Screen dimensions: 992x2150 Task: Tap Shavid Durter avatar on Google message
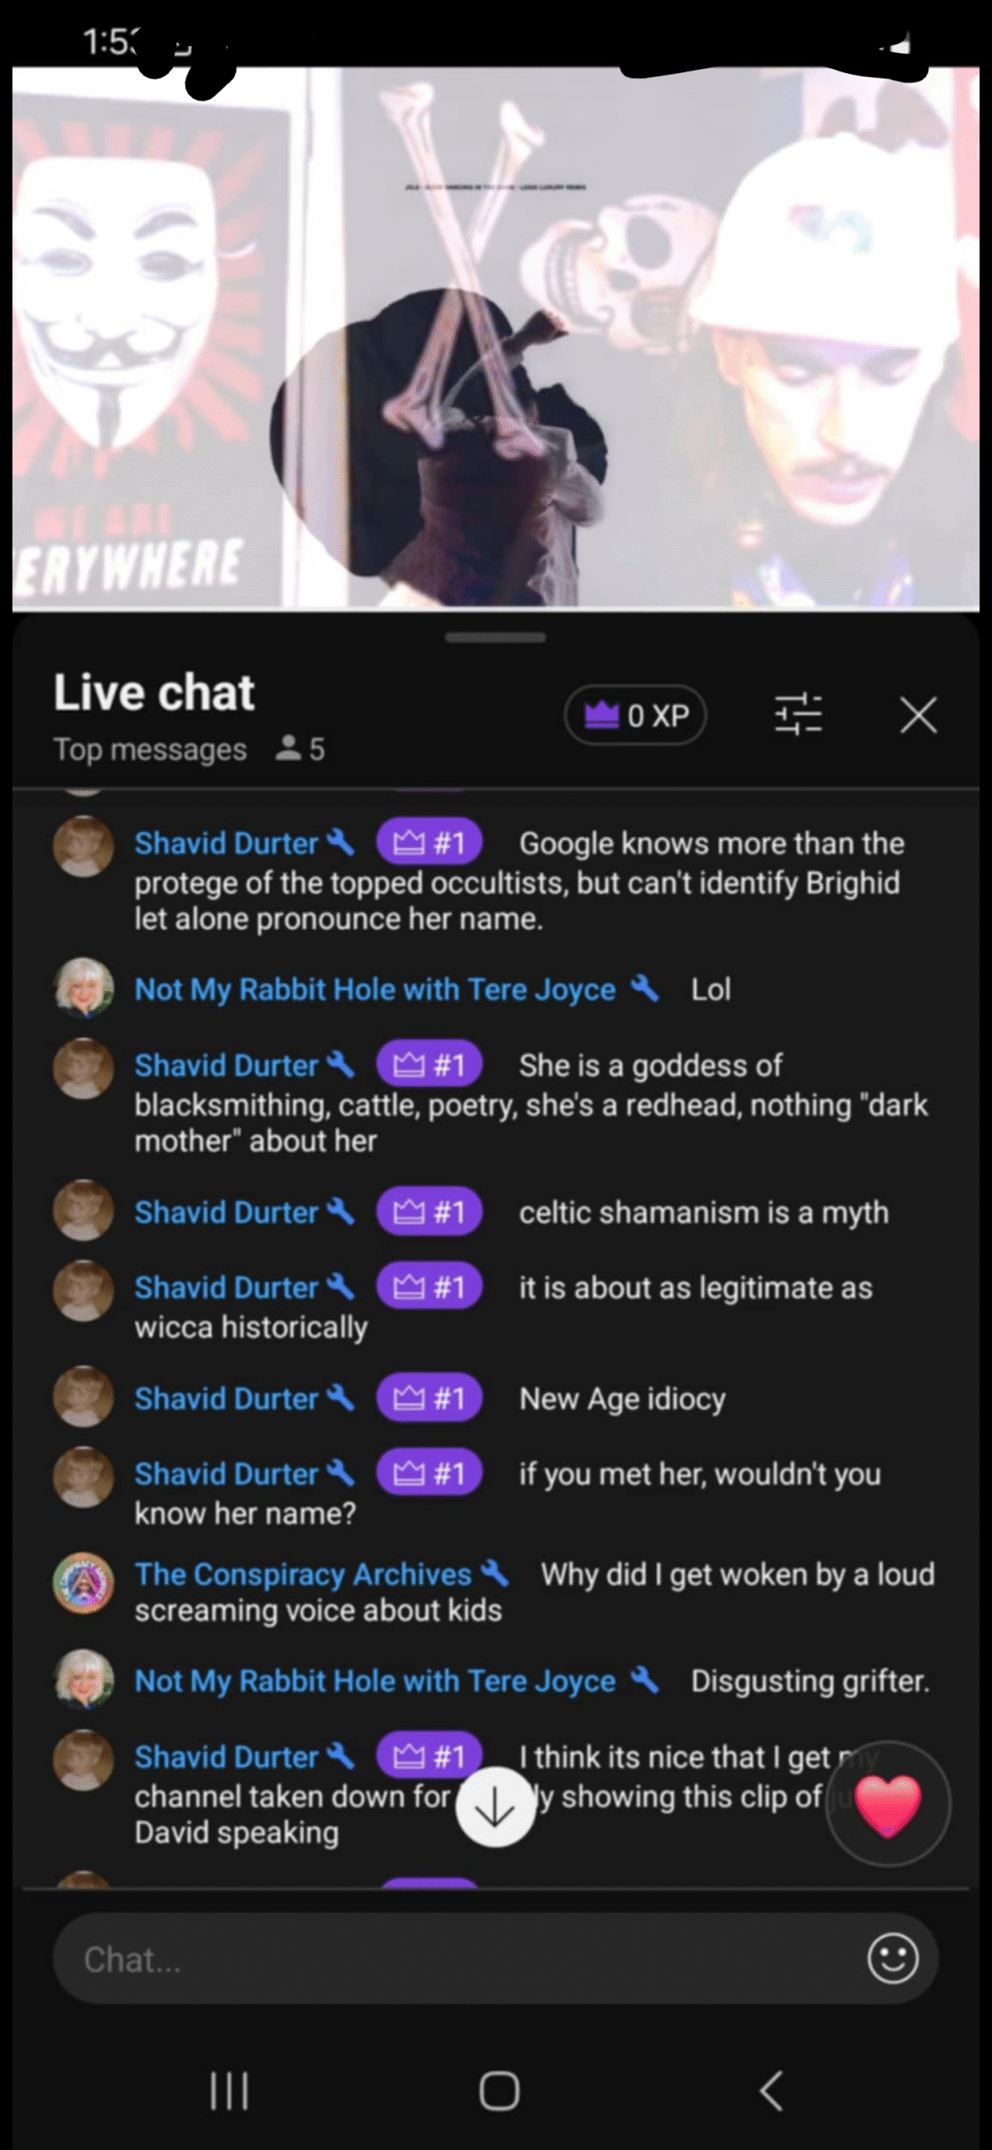pyautogui.click(x=83, y=847)
